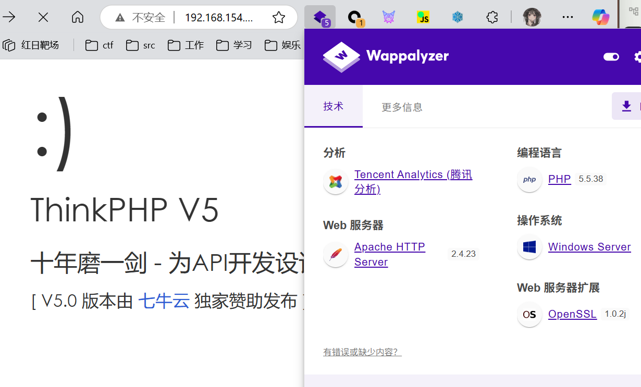Viewport: 641px width, 387px height.
Task: Click the 有错误或缺少内容? link
Action: click(x=362, y=353)
